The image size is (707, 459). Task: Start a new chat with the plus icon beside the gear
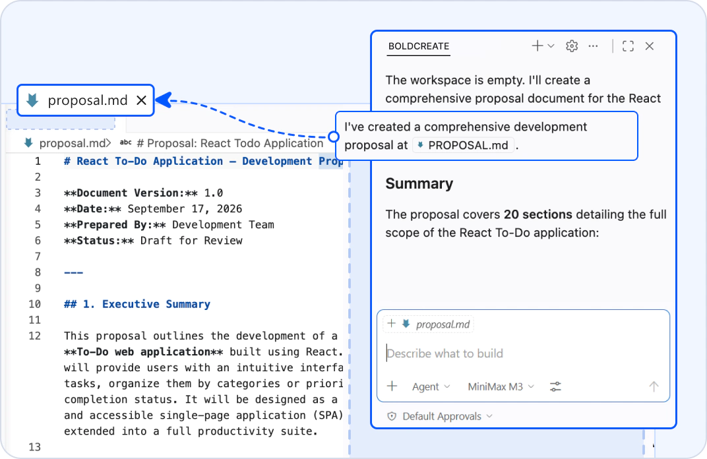[537, 46]
